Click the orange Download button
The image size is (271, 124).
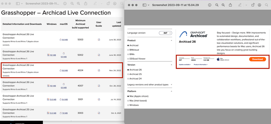(257, 59)
